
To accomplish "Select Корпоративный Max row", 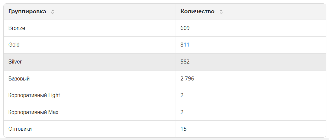I will (165, 112).
